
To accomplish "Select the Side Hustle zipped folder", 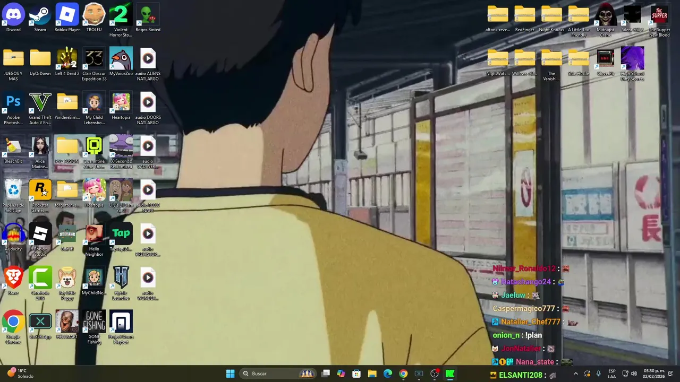I will 579,62.
